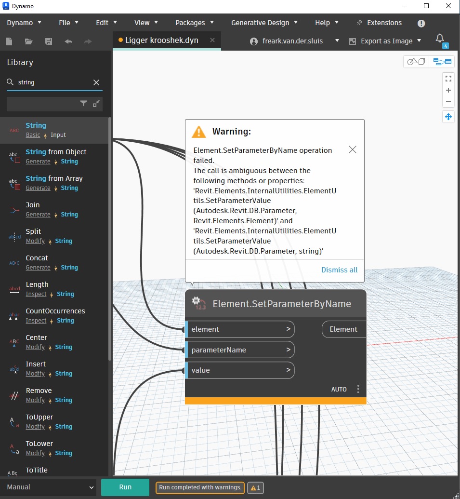Toggle the pan mode button
This screenshot has height=499, width=460.
pos(448,117)
